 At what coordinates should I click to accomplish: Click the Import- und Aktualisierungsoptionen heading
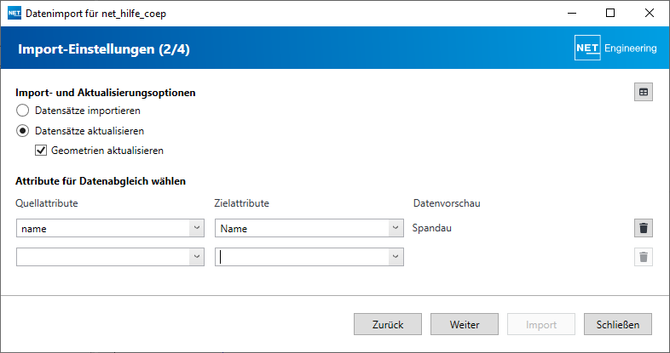tap(106, 93)
